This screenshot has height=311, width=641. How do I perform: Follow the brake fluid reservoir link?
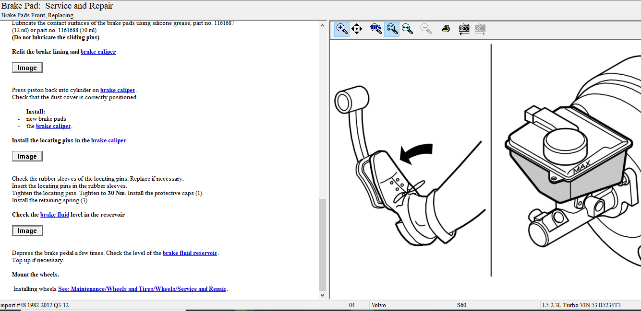point(190,253)
